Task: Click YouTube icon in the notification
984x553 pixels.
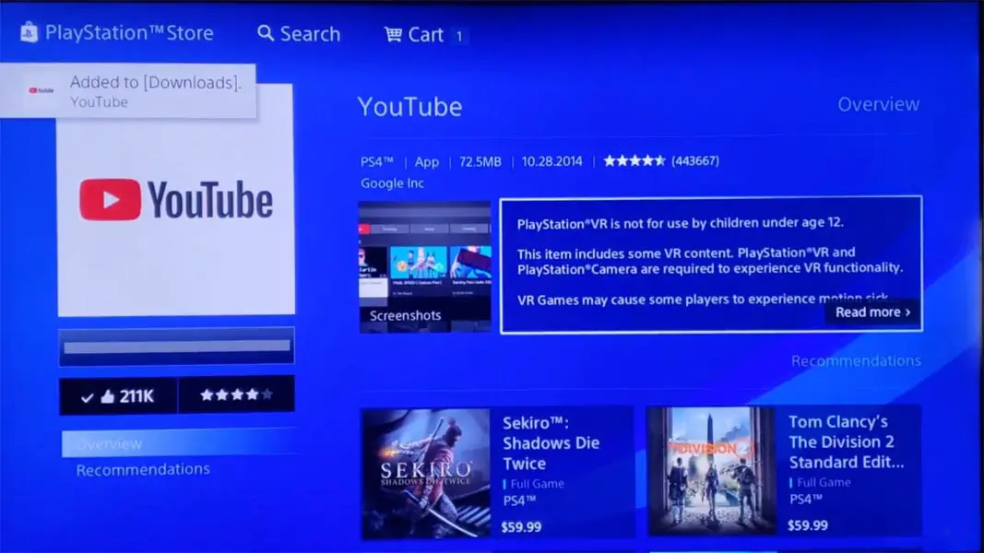Action: 41,90
